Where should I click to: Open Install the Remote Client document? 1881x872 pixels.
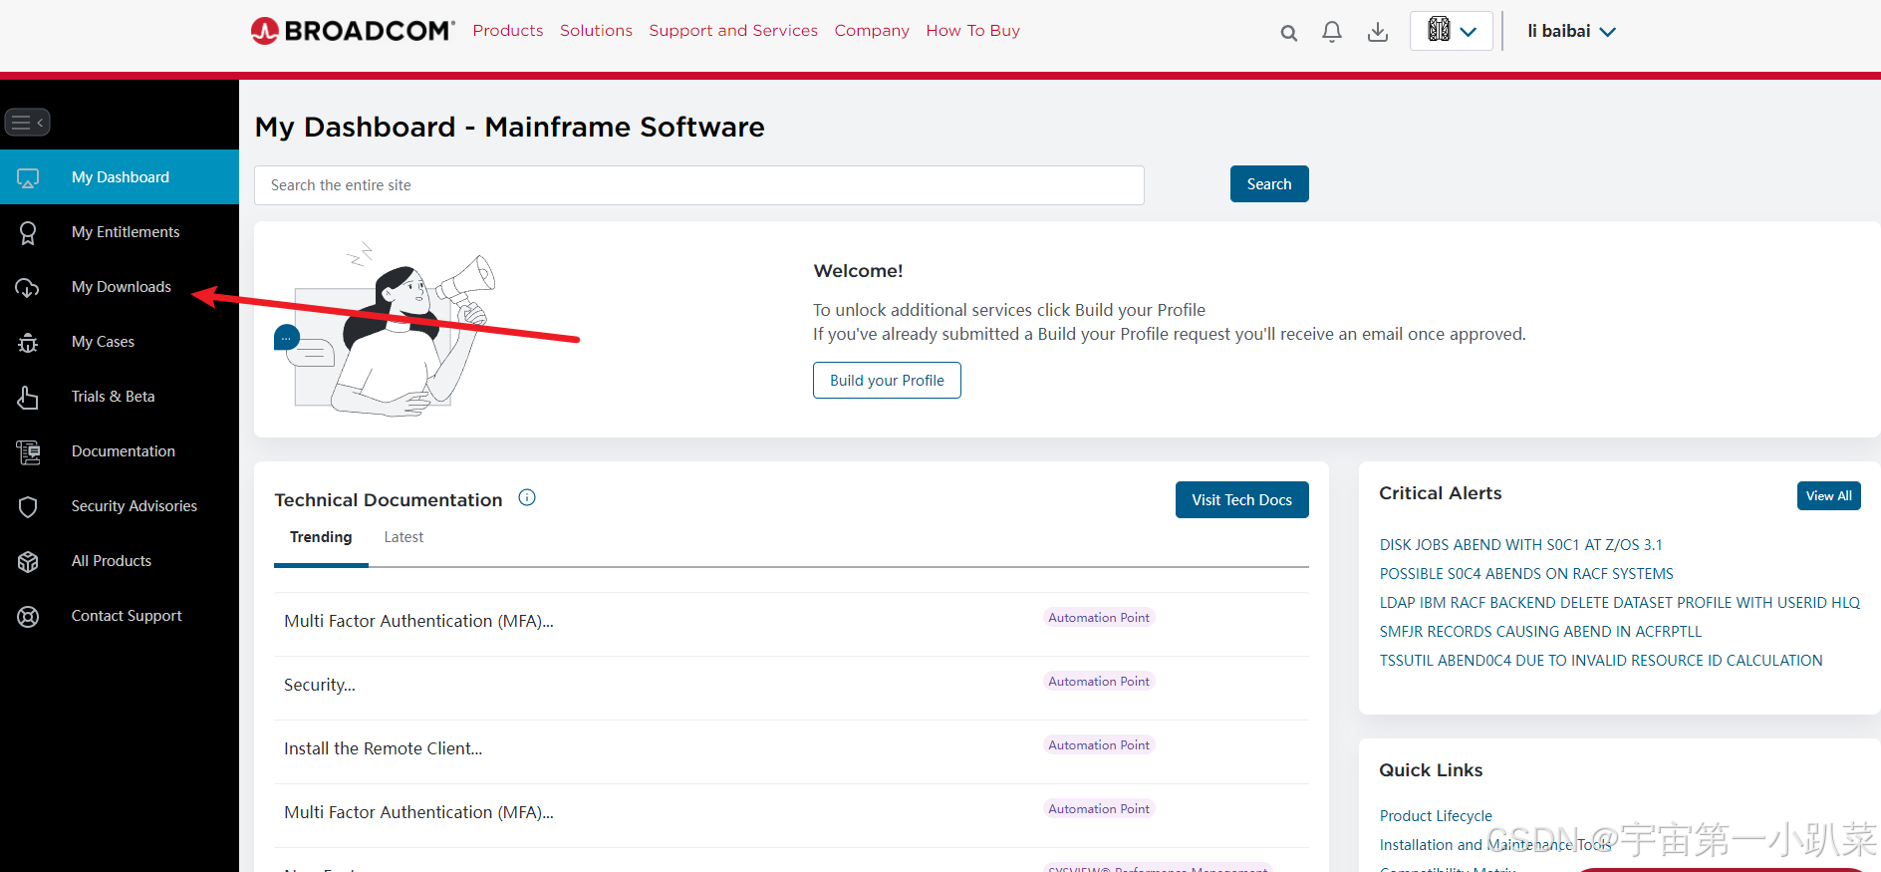coord(383,748)
